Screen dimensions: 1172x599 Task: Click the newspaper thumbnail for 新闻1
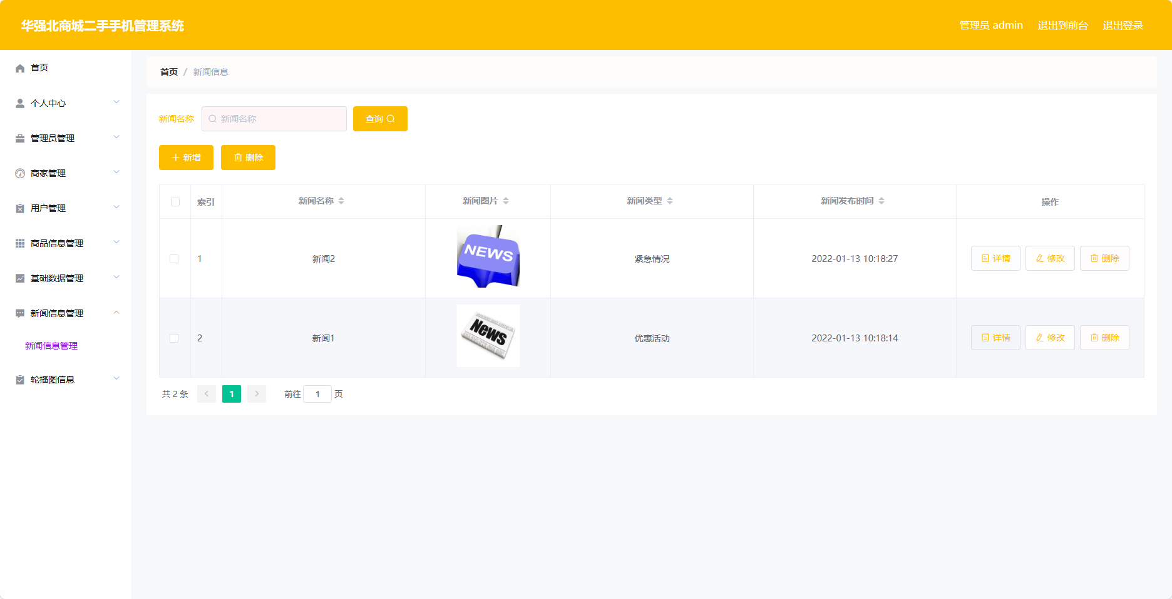click(488, 336)
